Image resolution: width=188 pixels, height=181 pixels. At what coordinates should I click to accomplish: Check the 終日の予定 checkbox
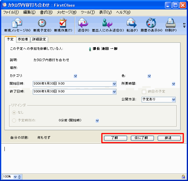coord(144,92)
